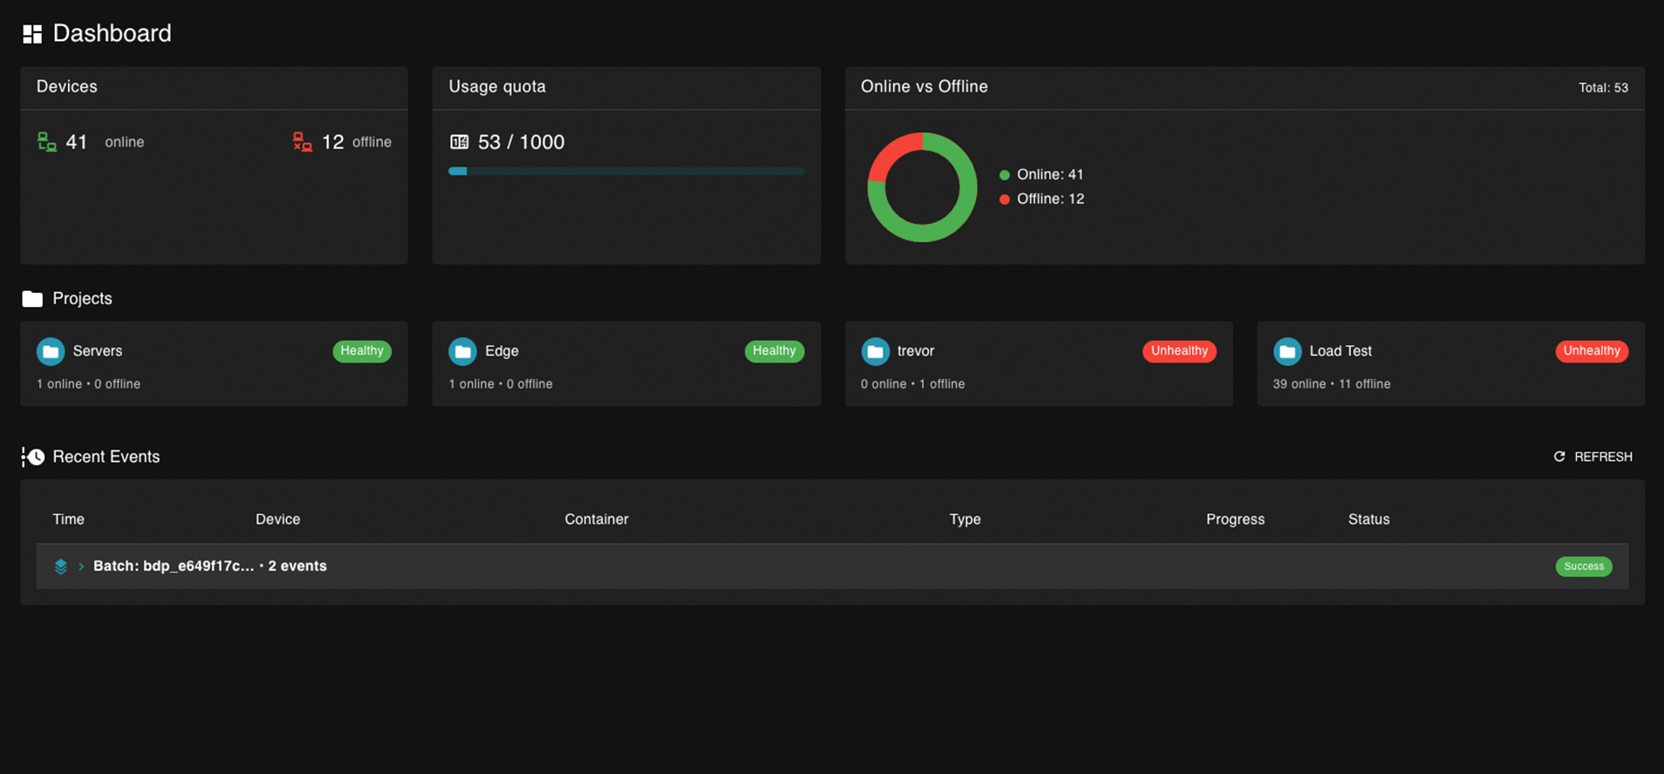Click the usage quota counter icon
The image size is (1664, 774).
point(459,142)
